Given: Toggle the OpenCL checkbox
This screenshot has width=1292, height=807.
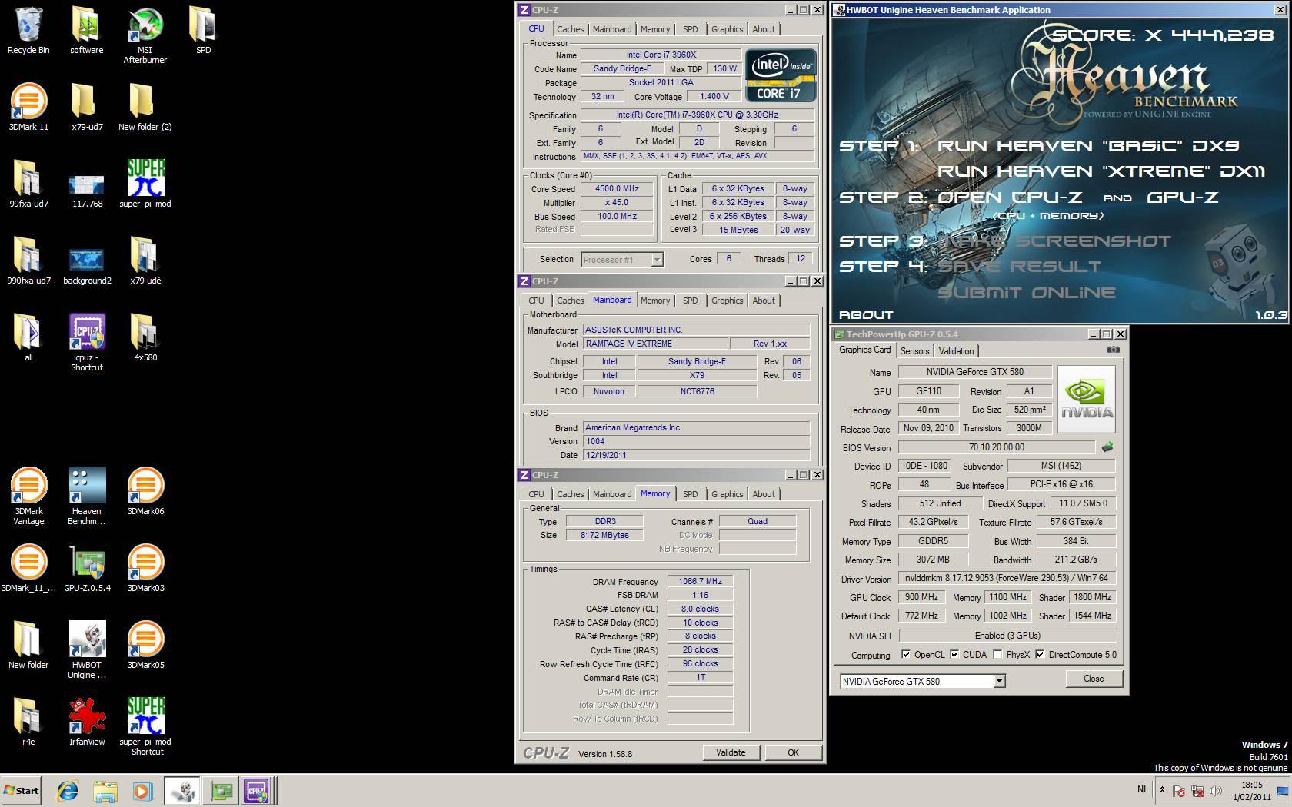Looking at the screenshot, I should tap(906, 655).
